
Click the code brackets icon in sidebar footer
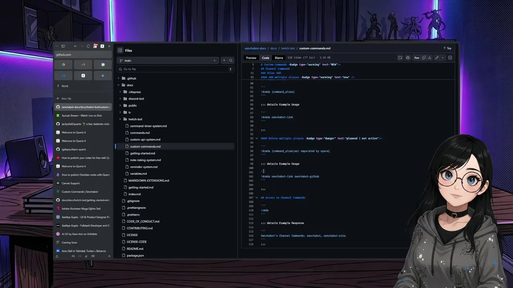click(79, 256)
